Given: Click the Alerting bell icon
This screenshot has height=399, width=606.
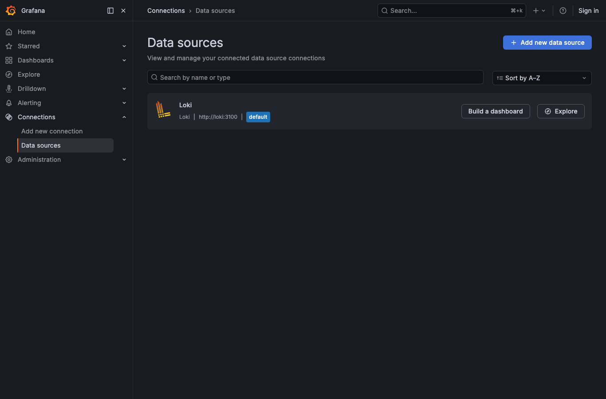Looking at the screenshot, I should 9,103.
